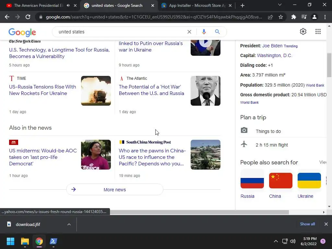
Task: Open the Extensions puzzle icon
Action: pos(294,17)
